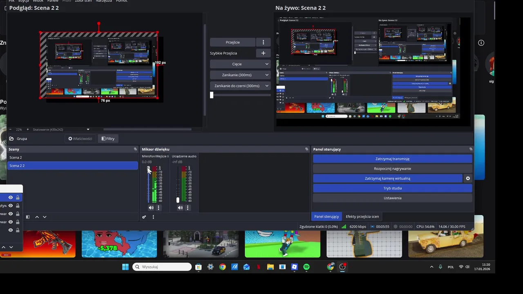This screenshot has height=294, width=523.
Task: Zoom out preview with minus icon
Action: 10,129
